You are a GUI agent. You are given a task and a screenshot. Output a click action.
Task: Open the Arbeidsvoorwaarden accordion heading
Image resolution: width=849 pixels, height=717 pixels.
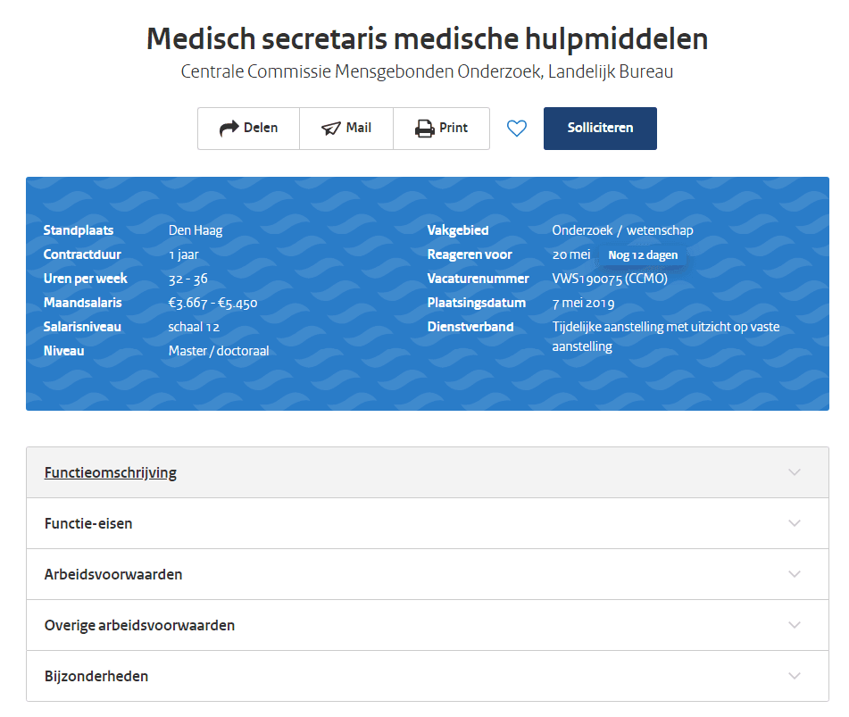pyautogui.click(x=113, y=574)
